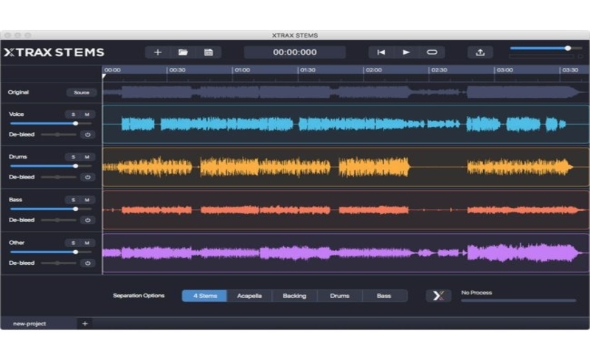This screenshot has width=590, height=360.
Task: Adjust the Drums volume slider
Action: tap(51, 166)
